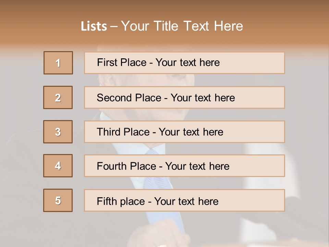Click the words "Fifth place"

coord(121,201)
